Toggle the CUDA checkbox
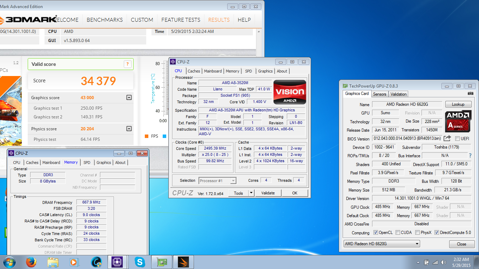The image size is (479, 269). click(x=398, y=233)
